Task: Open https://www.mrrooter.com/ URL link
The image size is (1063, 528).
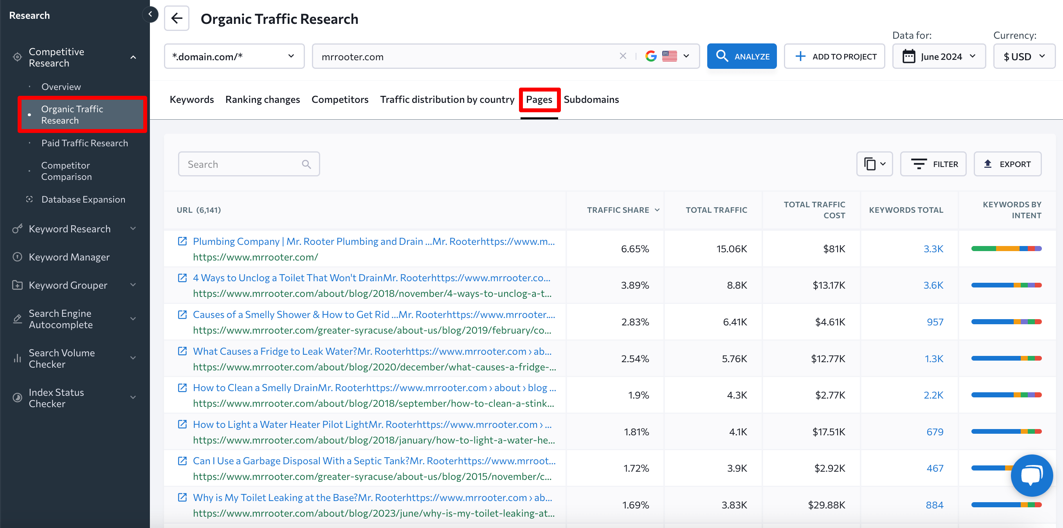Action: (x=256, y=257)
